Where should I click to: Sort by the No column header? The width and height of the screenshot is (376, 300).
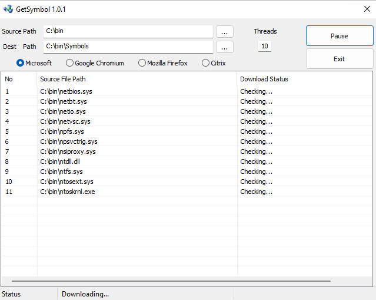click(19, 79)
